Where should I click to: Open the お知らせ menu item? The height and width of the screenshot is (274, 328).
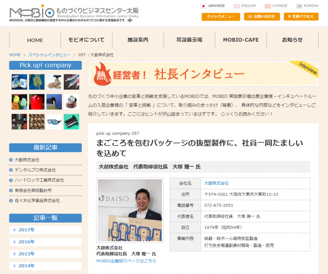(x=292, y=40)
